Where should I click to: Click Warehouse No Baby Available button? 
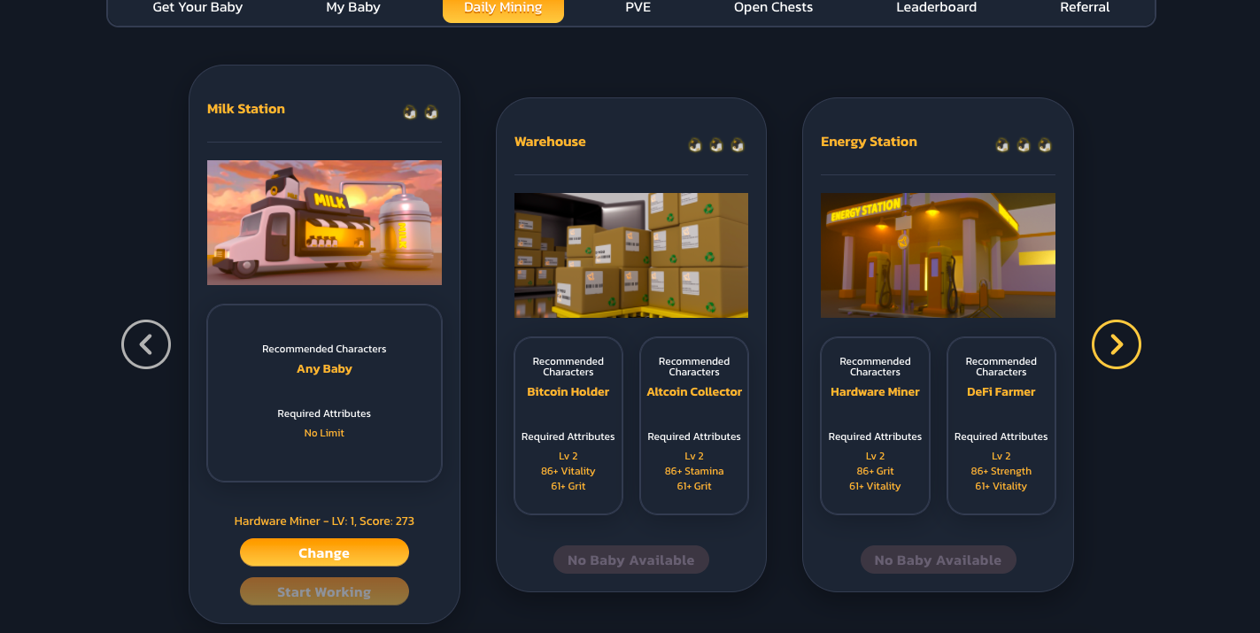click(x=631, y=560)
